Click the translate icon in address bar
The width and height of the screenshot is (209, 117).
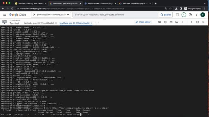(x=166, y=8)
